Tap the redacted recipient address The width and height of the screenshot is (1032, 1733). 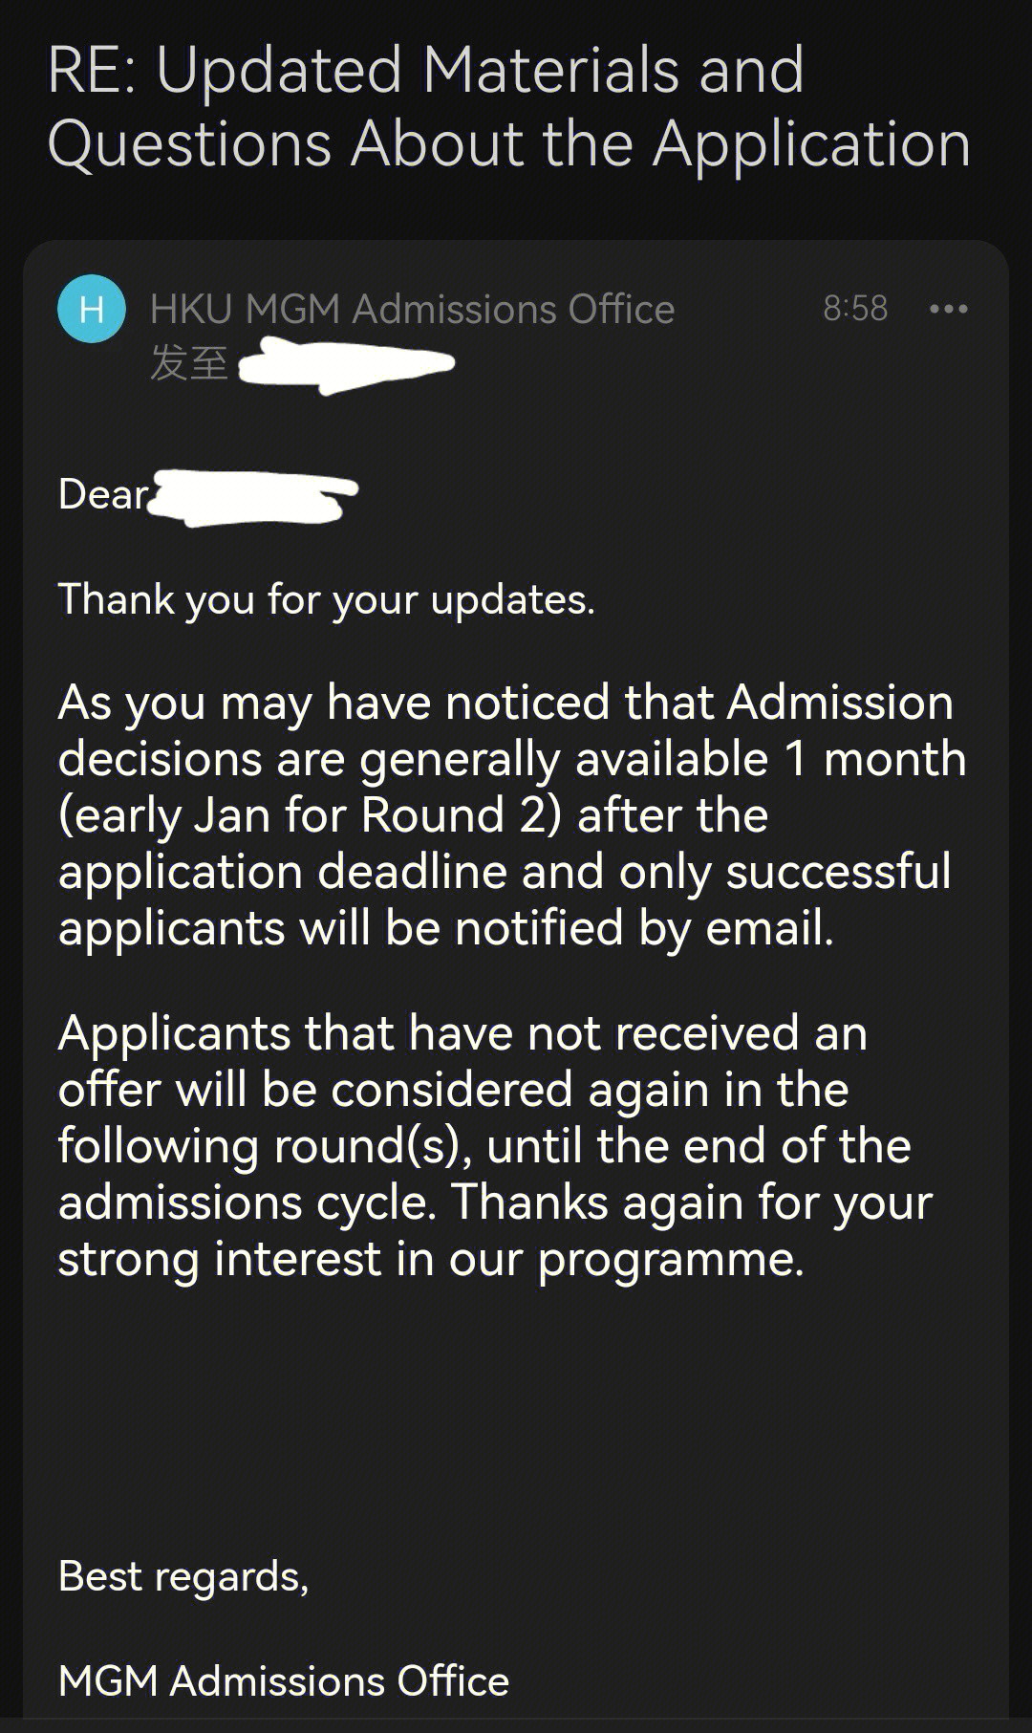(x=346, y=364)
